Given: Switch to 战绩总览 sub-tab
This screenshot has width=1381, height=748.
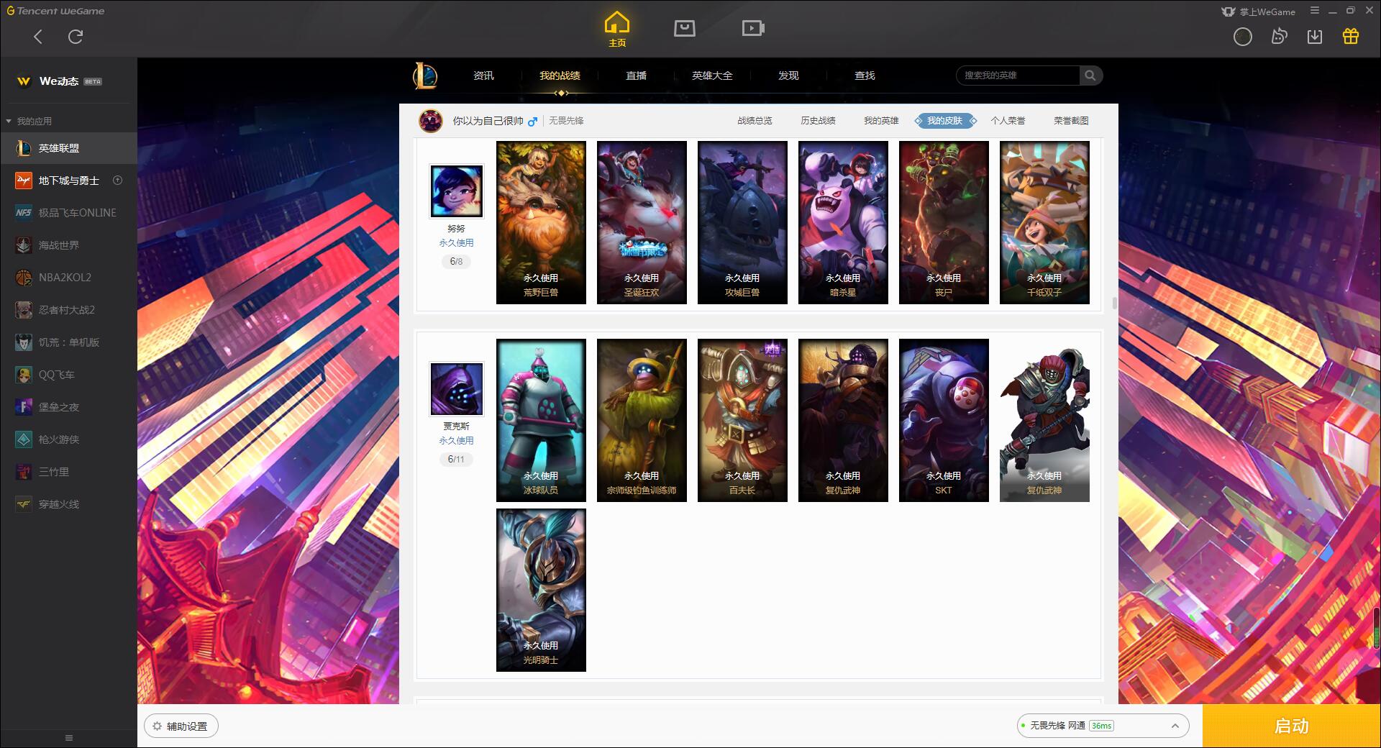Looking at the screenshot, I should 755,121.
